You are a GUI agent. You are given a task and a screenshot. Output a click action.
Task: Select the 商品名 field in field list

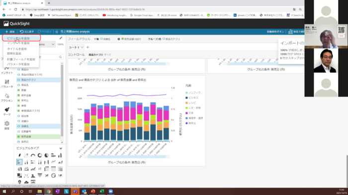click(38, 85)
